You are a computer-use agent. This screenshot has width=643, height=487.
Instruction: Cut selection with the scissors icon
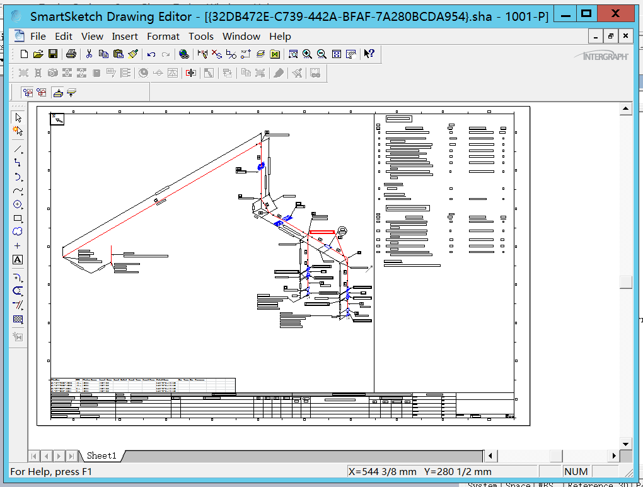click(x=89, y=54)
